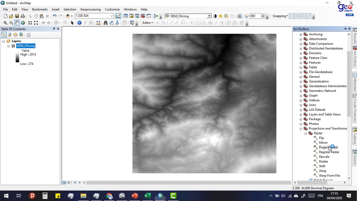Open the File menu
The image size is (357, 201).
tap(6, 9)
